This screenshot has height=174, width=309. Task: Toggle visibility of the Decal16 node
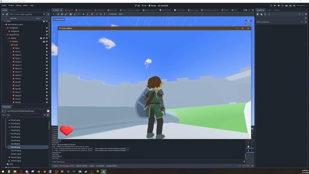[47, 75]
